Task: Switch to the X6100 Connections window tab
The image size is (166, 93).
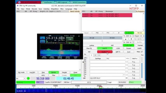Action: 78,2
